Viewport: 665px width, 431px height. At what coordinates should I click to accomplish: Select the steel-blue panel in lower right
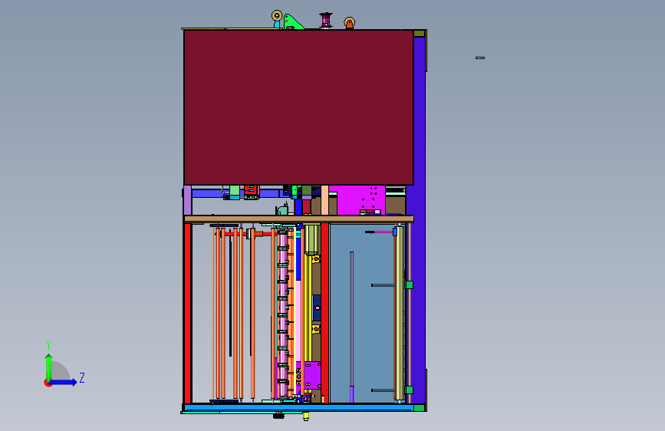click(x=362, y=313)
